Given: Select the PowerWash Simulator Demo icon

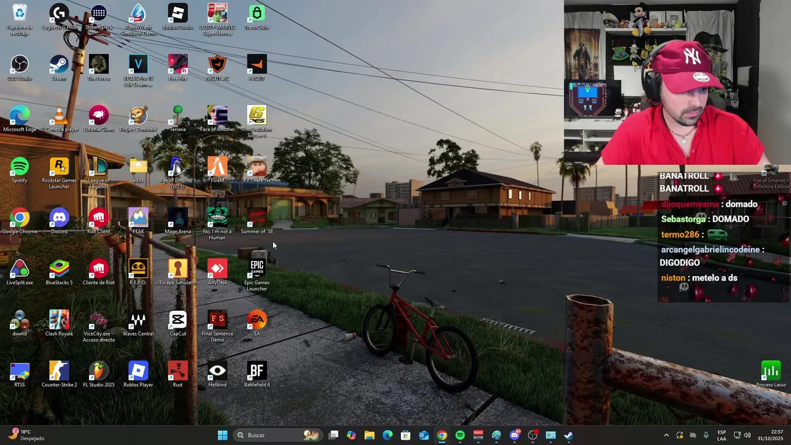Looking at the screenshot, I should pos(138,19).
